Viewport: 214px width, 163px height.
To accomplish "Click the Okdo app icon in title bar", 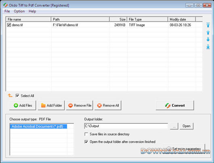I will (6, 5).
